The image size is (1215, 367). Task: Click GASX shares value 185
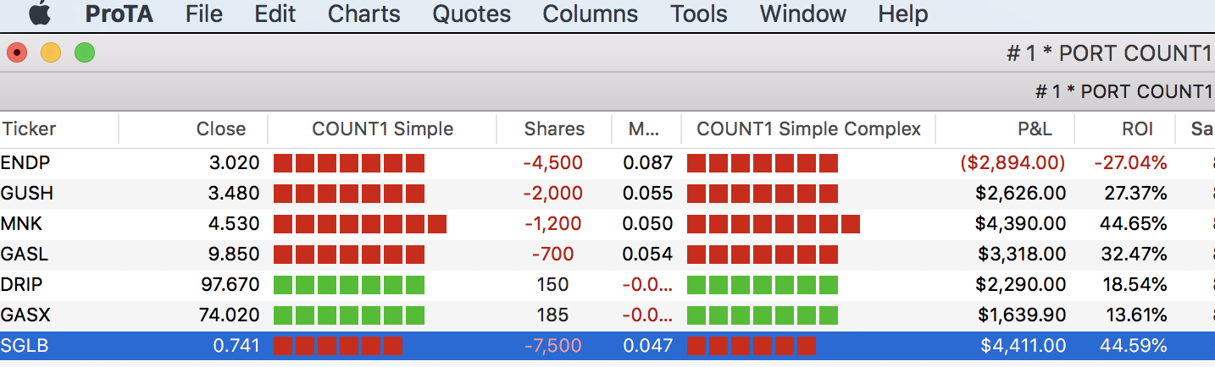pos(552,315)
